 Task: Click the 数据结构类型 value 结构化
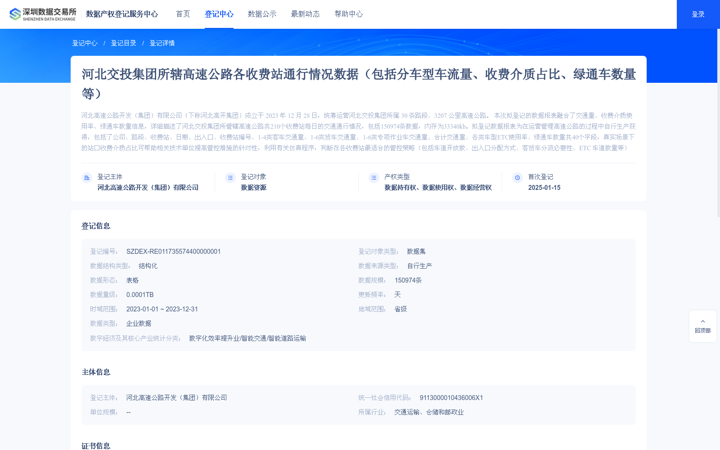coord(148,266)
